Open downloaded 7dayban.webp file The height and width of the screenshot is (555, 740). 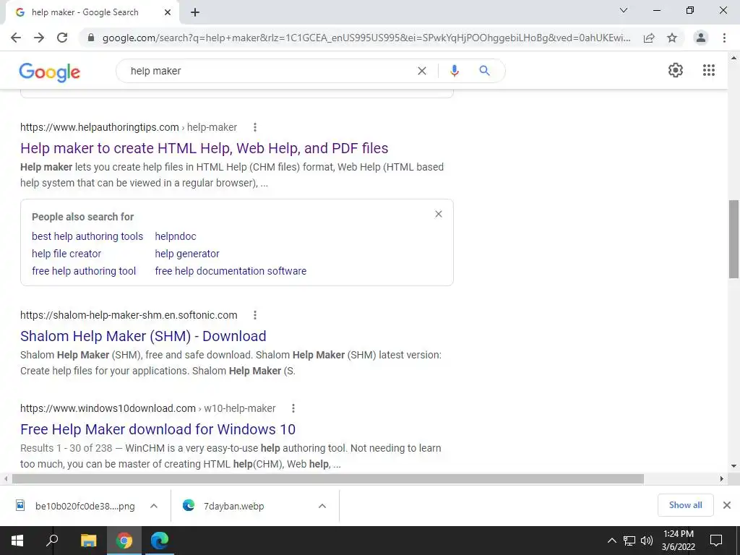click(224, 507)
